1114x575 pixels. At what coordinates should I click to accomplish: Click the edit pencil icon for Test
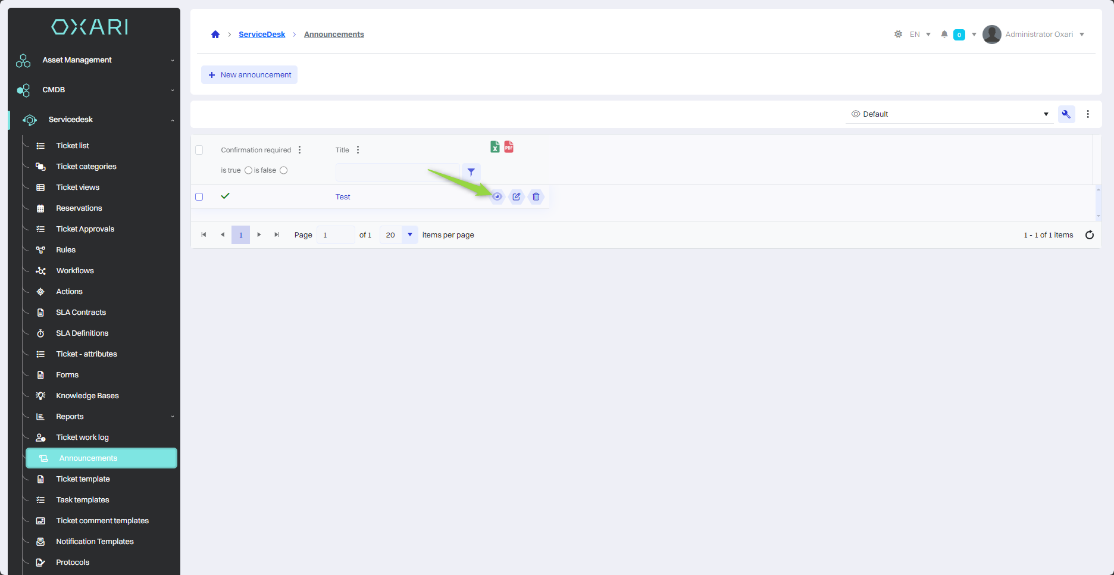coord(517,196)
